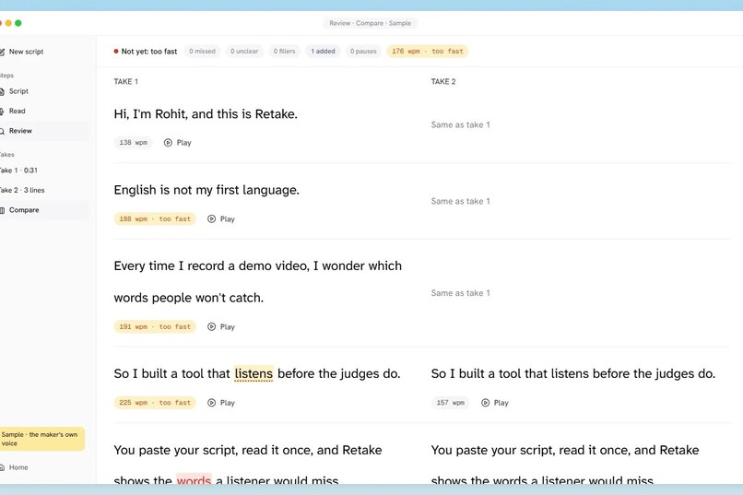This screenshot has width=743, height=495.
Task: Click the Not yet: too fast status
Action: tap(146, 51)
